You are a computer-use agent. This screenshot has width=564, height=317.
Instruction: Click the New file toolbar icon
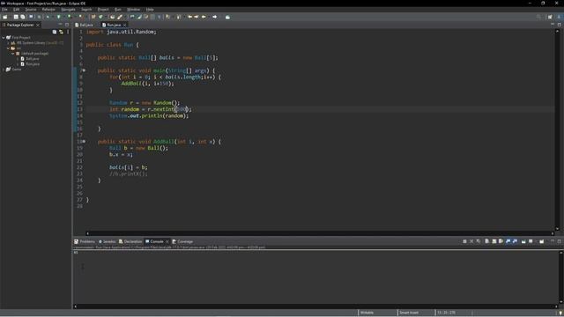coord(5,17)
